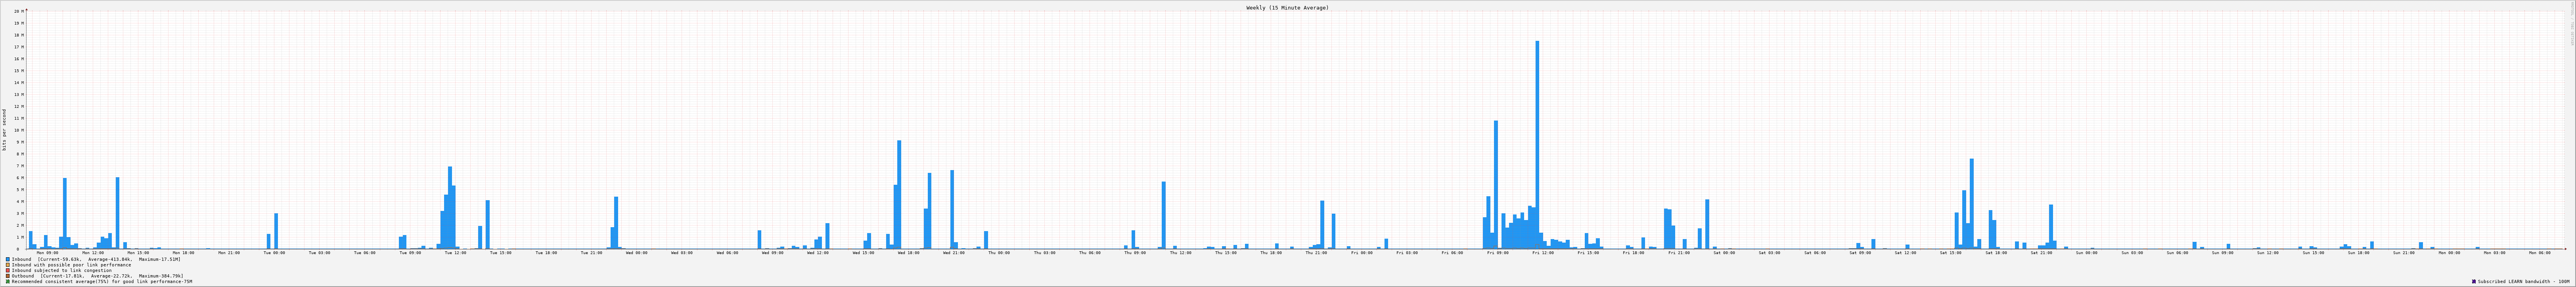
Task: Click the Inbound current, average, maximum statistics text
Action: [x=109, y=259]
